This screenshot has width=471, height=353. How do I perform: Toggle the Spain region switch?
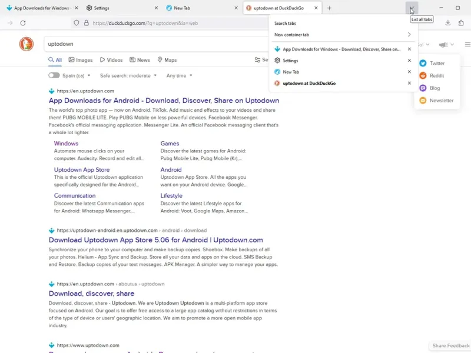coord(54,75)
